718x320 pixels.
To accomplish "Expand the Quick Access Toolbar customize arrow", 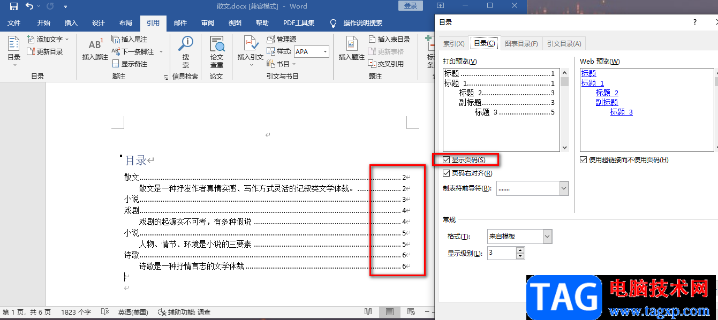I will pyautogui.click(x=65, y=6).
